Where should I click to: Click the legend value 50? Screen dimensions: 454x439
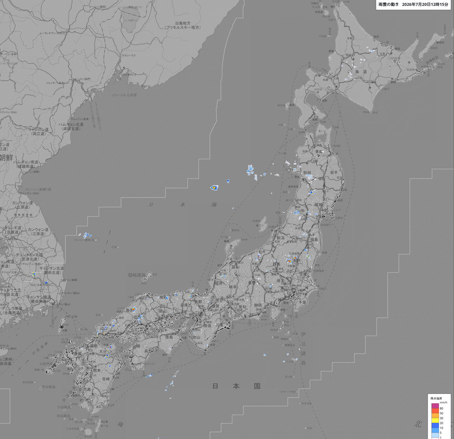point(442,413)
